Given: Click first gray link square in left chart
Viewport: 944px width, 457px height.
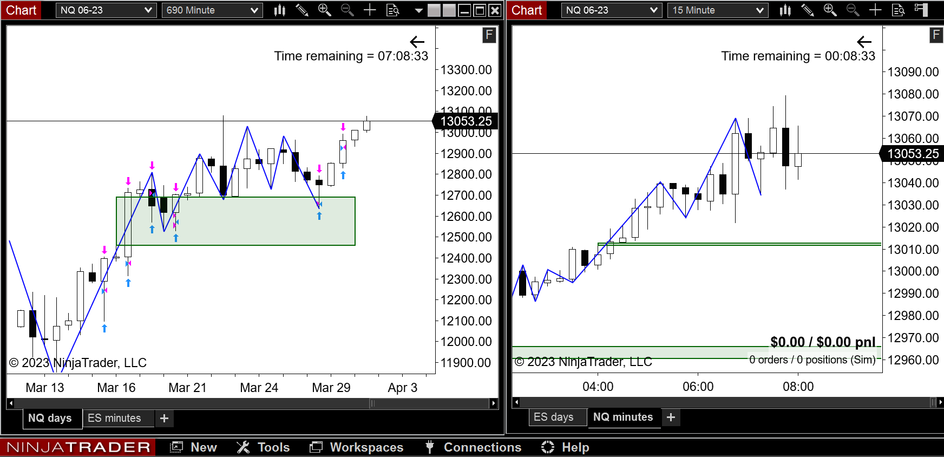Looking at the screenshot, I should (x=434, y=10).
